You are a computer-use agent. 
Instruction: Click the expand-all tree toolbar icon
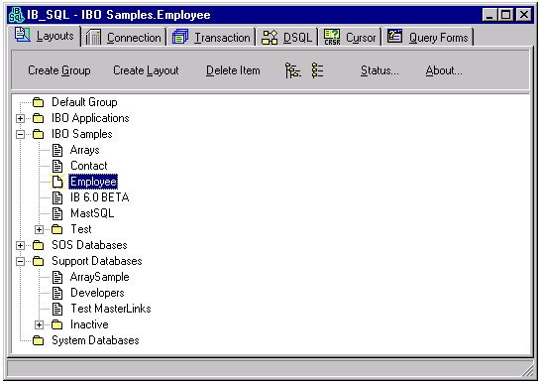click(x=292, y=70)
